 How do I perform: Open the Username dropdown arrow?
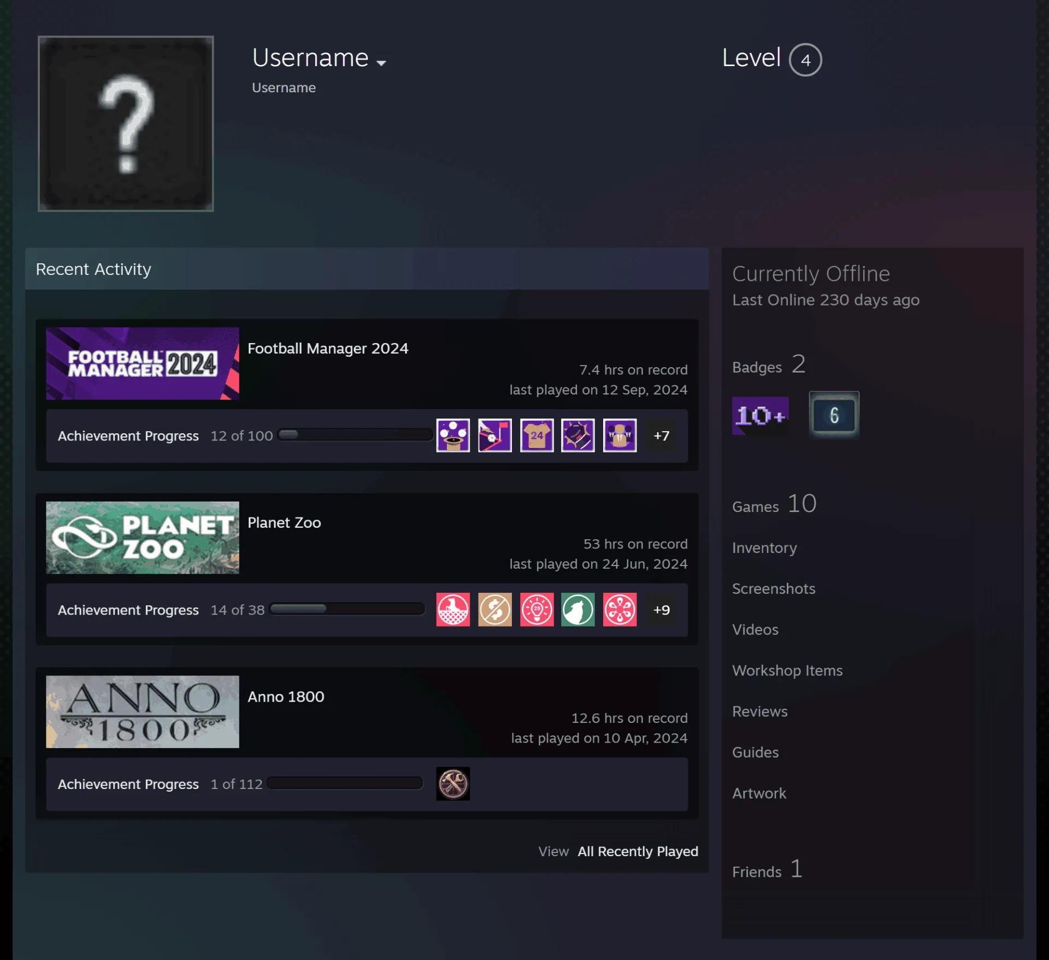[x=381, y=63]
